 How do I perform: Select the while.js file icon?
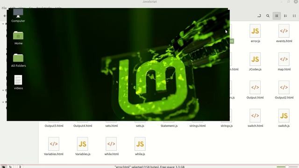point(140,144)
